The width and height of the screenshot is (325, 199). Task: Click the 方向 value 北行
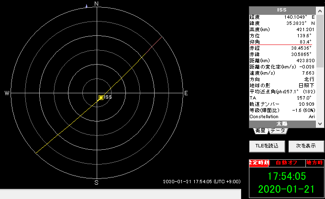(x=309, y=79)
